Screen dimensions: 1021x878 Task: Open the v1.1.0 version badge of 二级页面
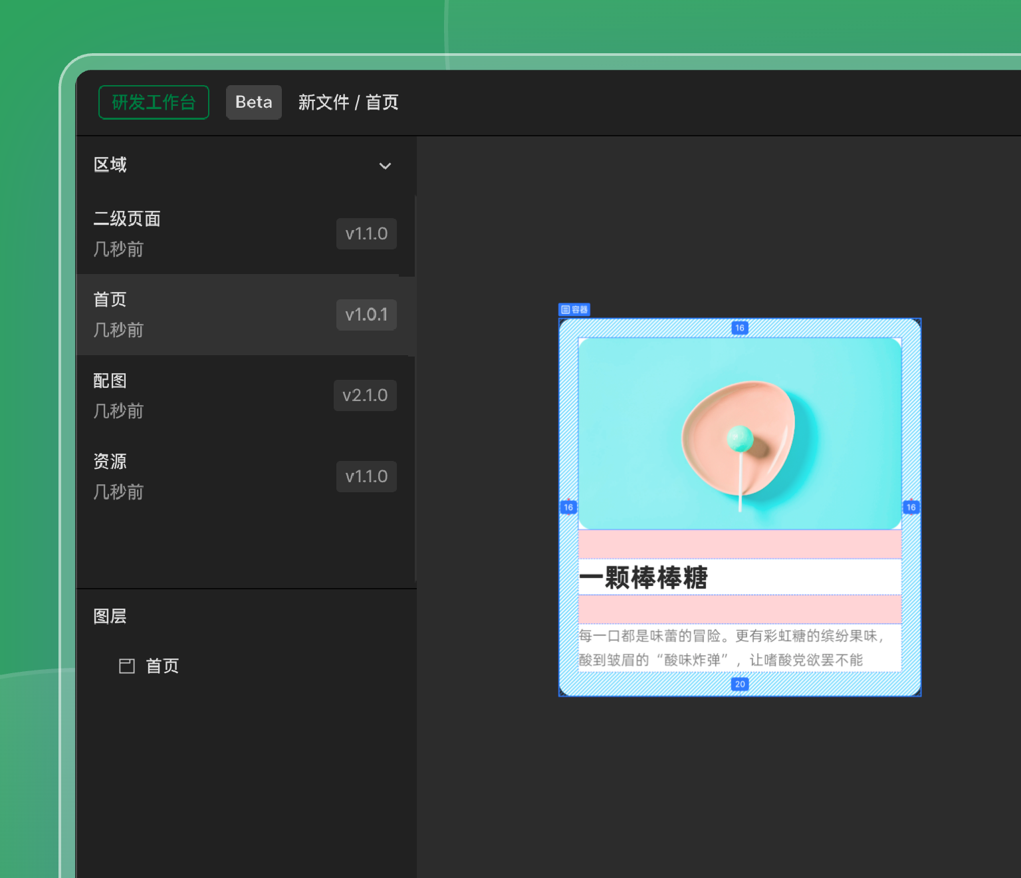[366, 234]
